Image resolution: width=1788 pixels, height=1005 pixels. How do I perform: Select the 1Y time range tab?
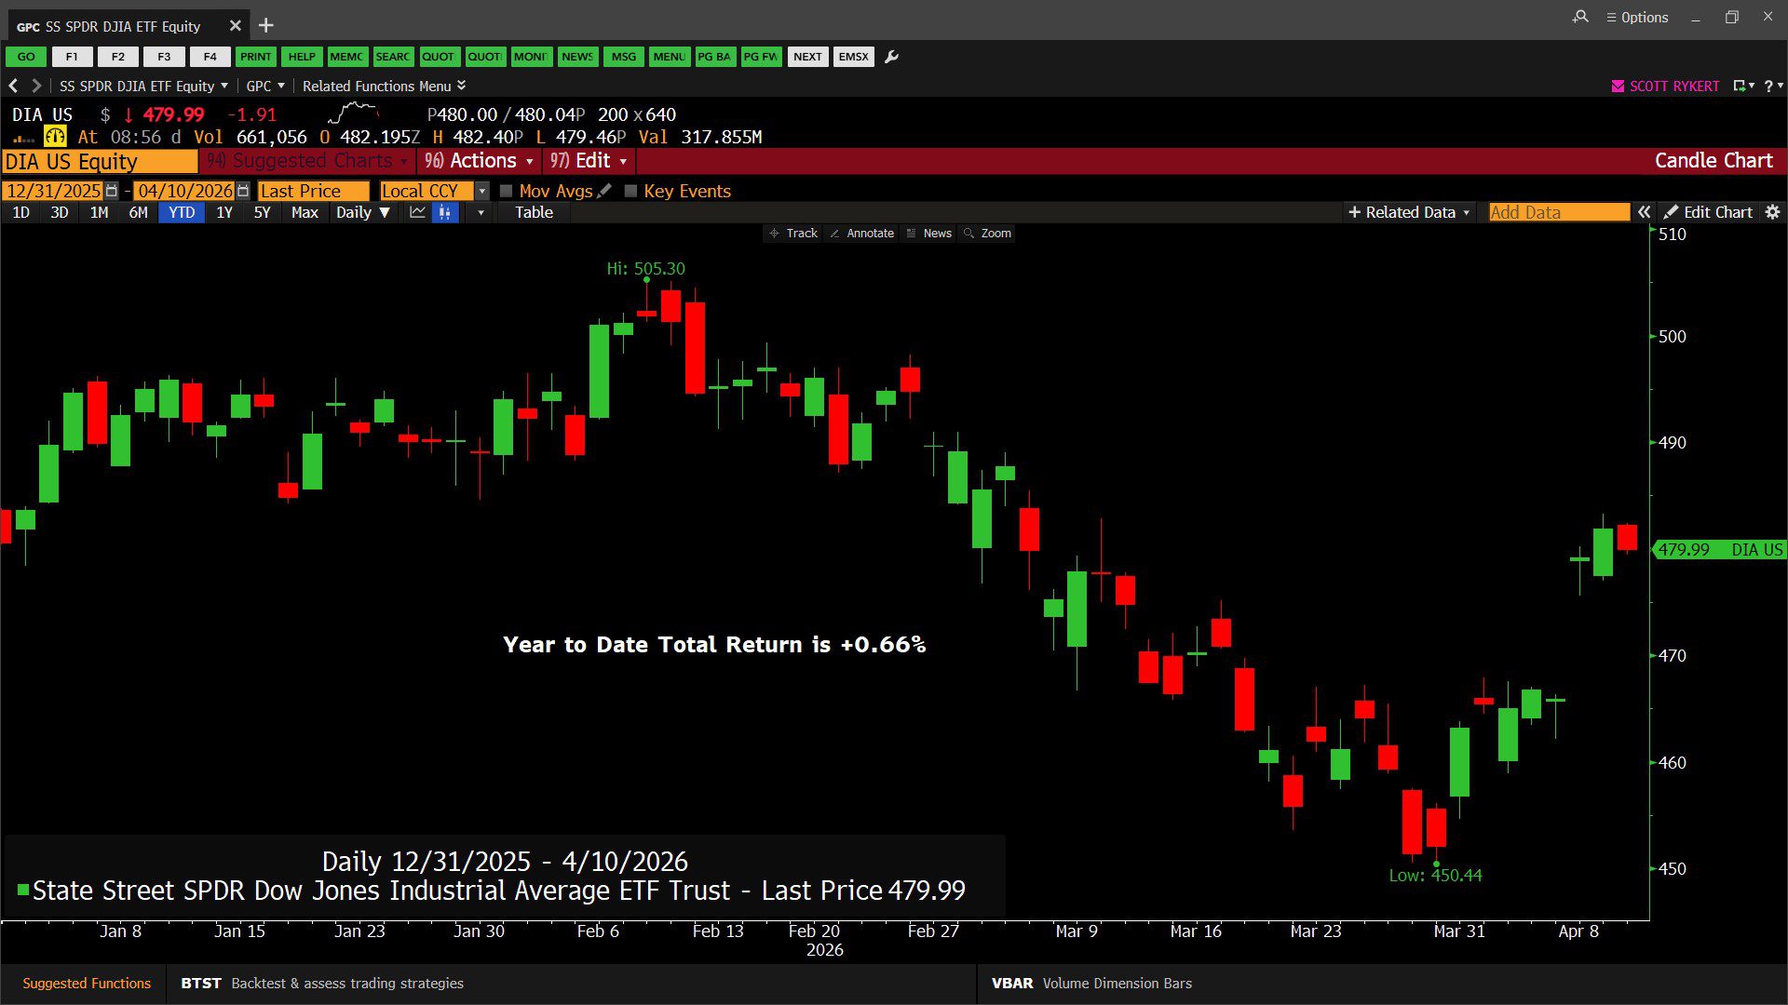(224, 212)
